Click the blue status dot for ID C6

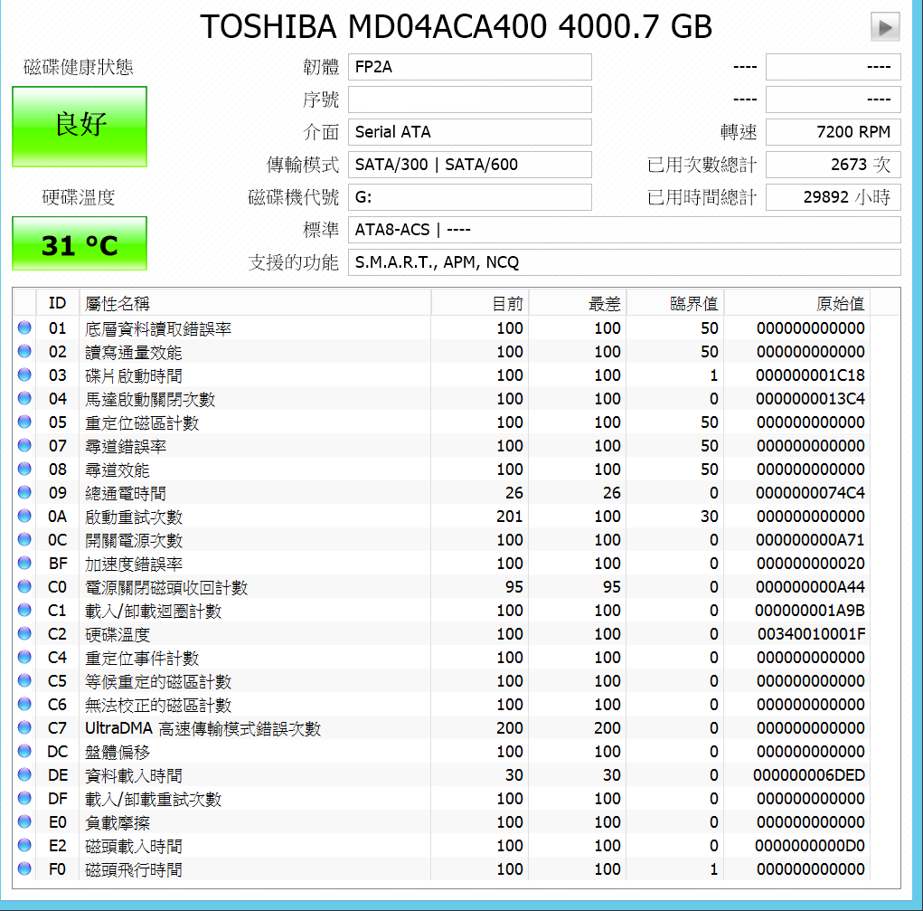click(24, 704)
